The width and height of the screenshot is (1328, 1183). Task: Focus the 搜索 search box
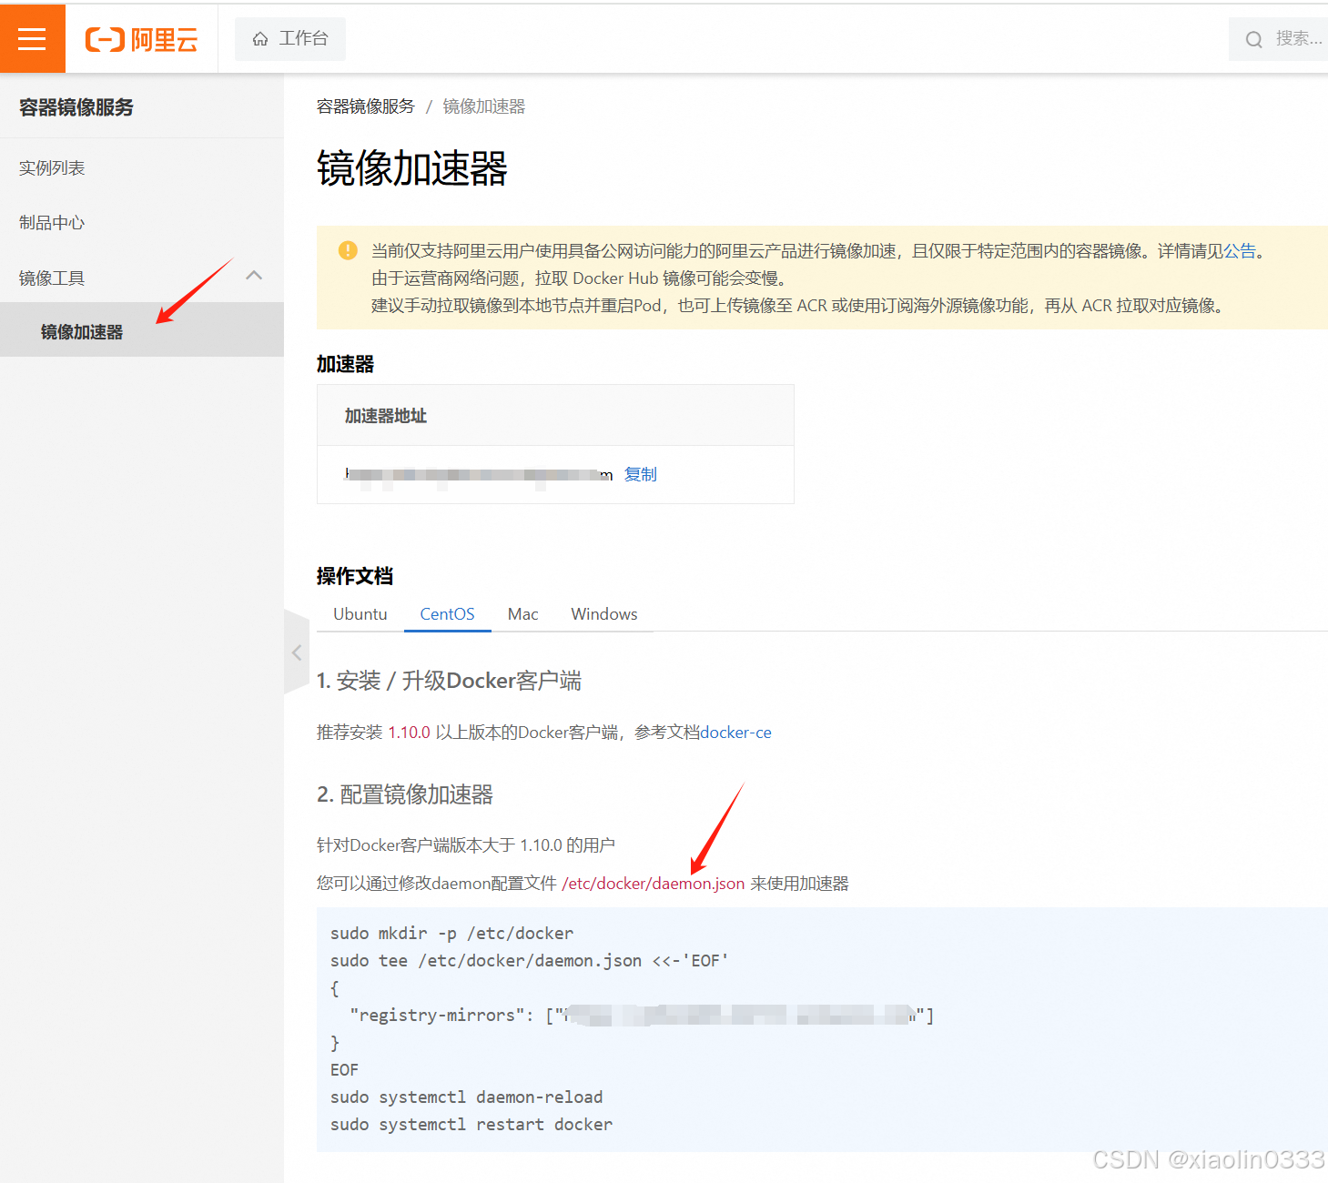1278,39
